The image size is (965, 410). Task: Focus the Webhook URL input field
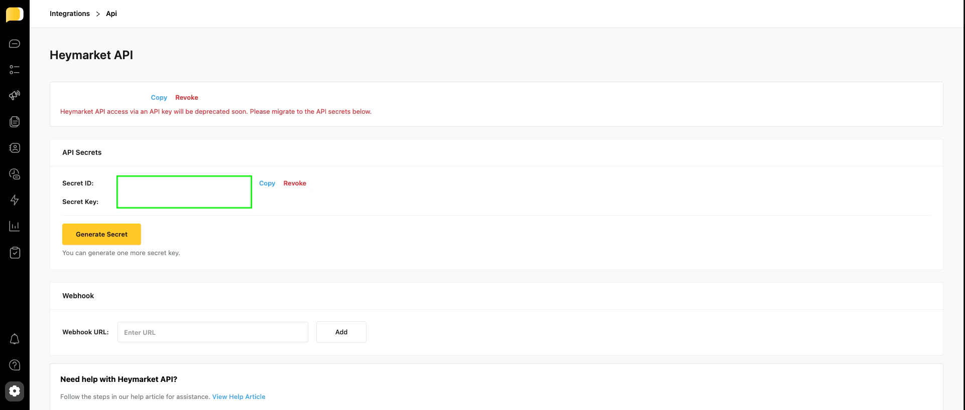pos(213,332)
